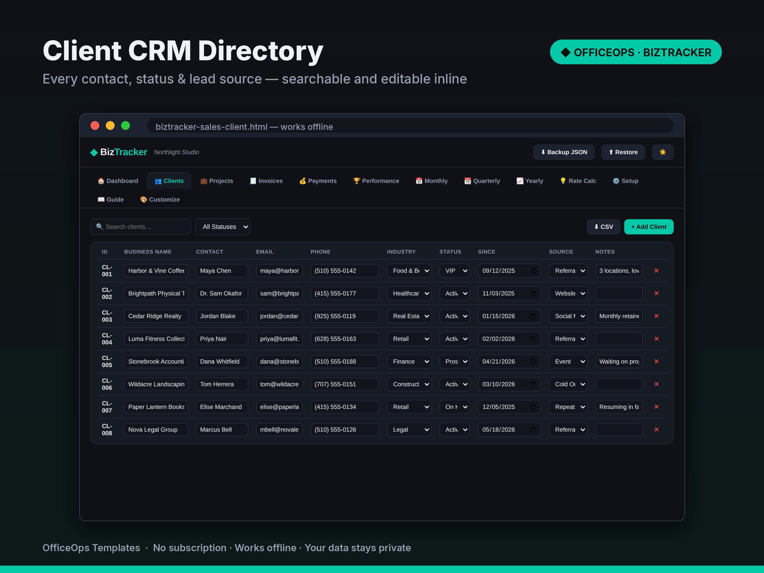The height and width of the screenshot is (573, 764).
Task: Switch to the Performance tab
Action: click(x=376, y=181)
